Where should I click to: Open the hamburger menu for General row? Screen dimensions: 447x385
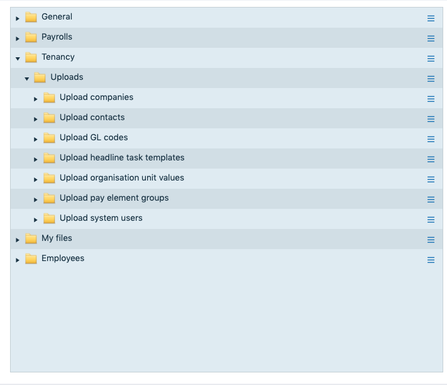(431, 18)
